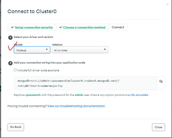Click the Connect to Cluster0 heading
The width and height of the screenshot is (172, 138).
32,11
